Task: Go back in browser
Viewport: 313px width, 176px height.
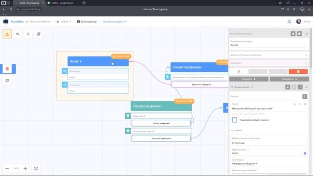Action: (x=4, y=9)
